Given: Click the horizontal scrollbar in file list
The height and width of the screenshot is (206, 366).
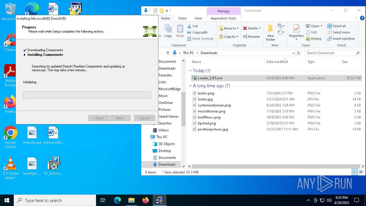Looking at the screenshot, I should [276, 166].
